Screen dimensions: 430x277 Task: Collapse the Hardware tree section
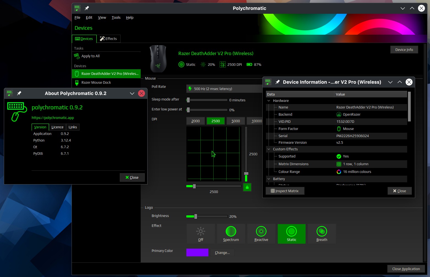269,101
